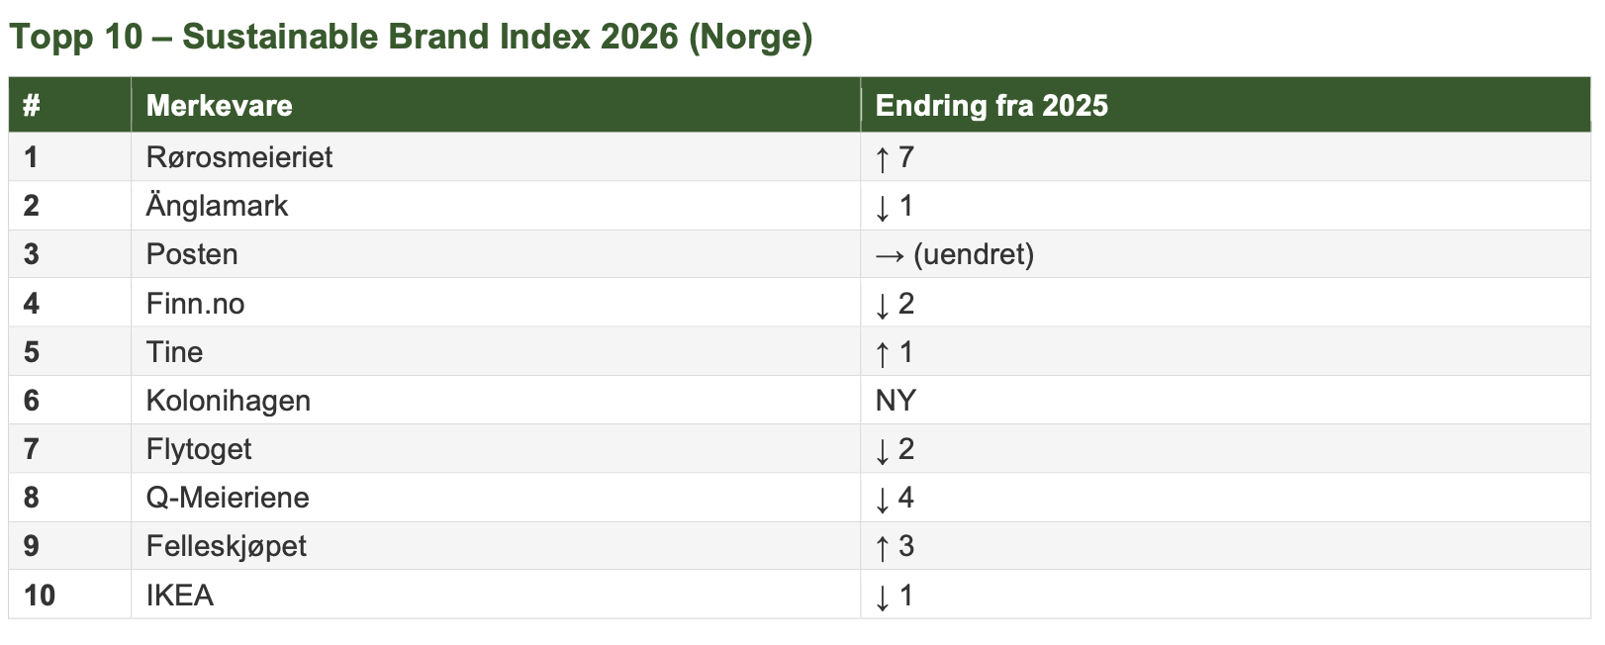Click the '↑ 3' change value

(x=895, y=546)
